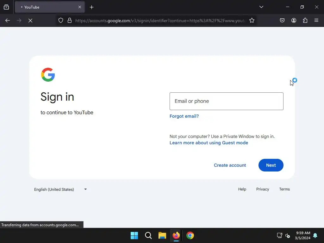Screen dimensions: 324x243
Task: Launch Chrome from taskbar
Action: coord(190,235)
